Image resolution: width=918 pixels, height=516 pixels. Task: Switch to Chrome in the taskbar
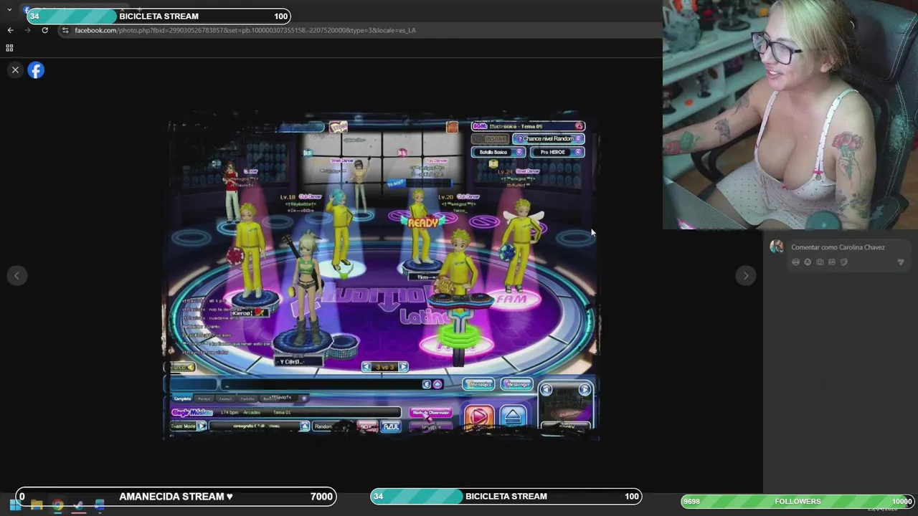click(x=57, y=506)
